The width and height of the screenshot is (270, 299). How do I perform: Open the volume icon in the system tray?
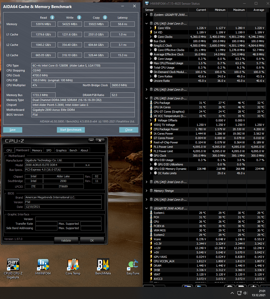tap(245, 293)
